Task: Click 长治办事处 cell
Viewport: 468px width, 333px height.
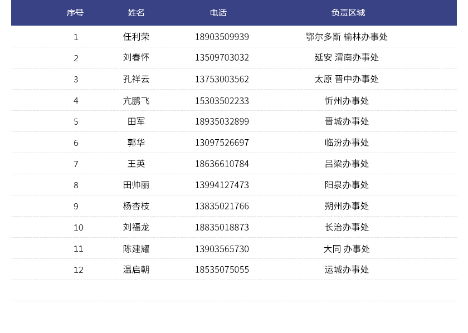Action: point(347,227)
